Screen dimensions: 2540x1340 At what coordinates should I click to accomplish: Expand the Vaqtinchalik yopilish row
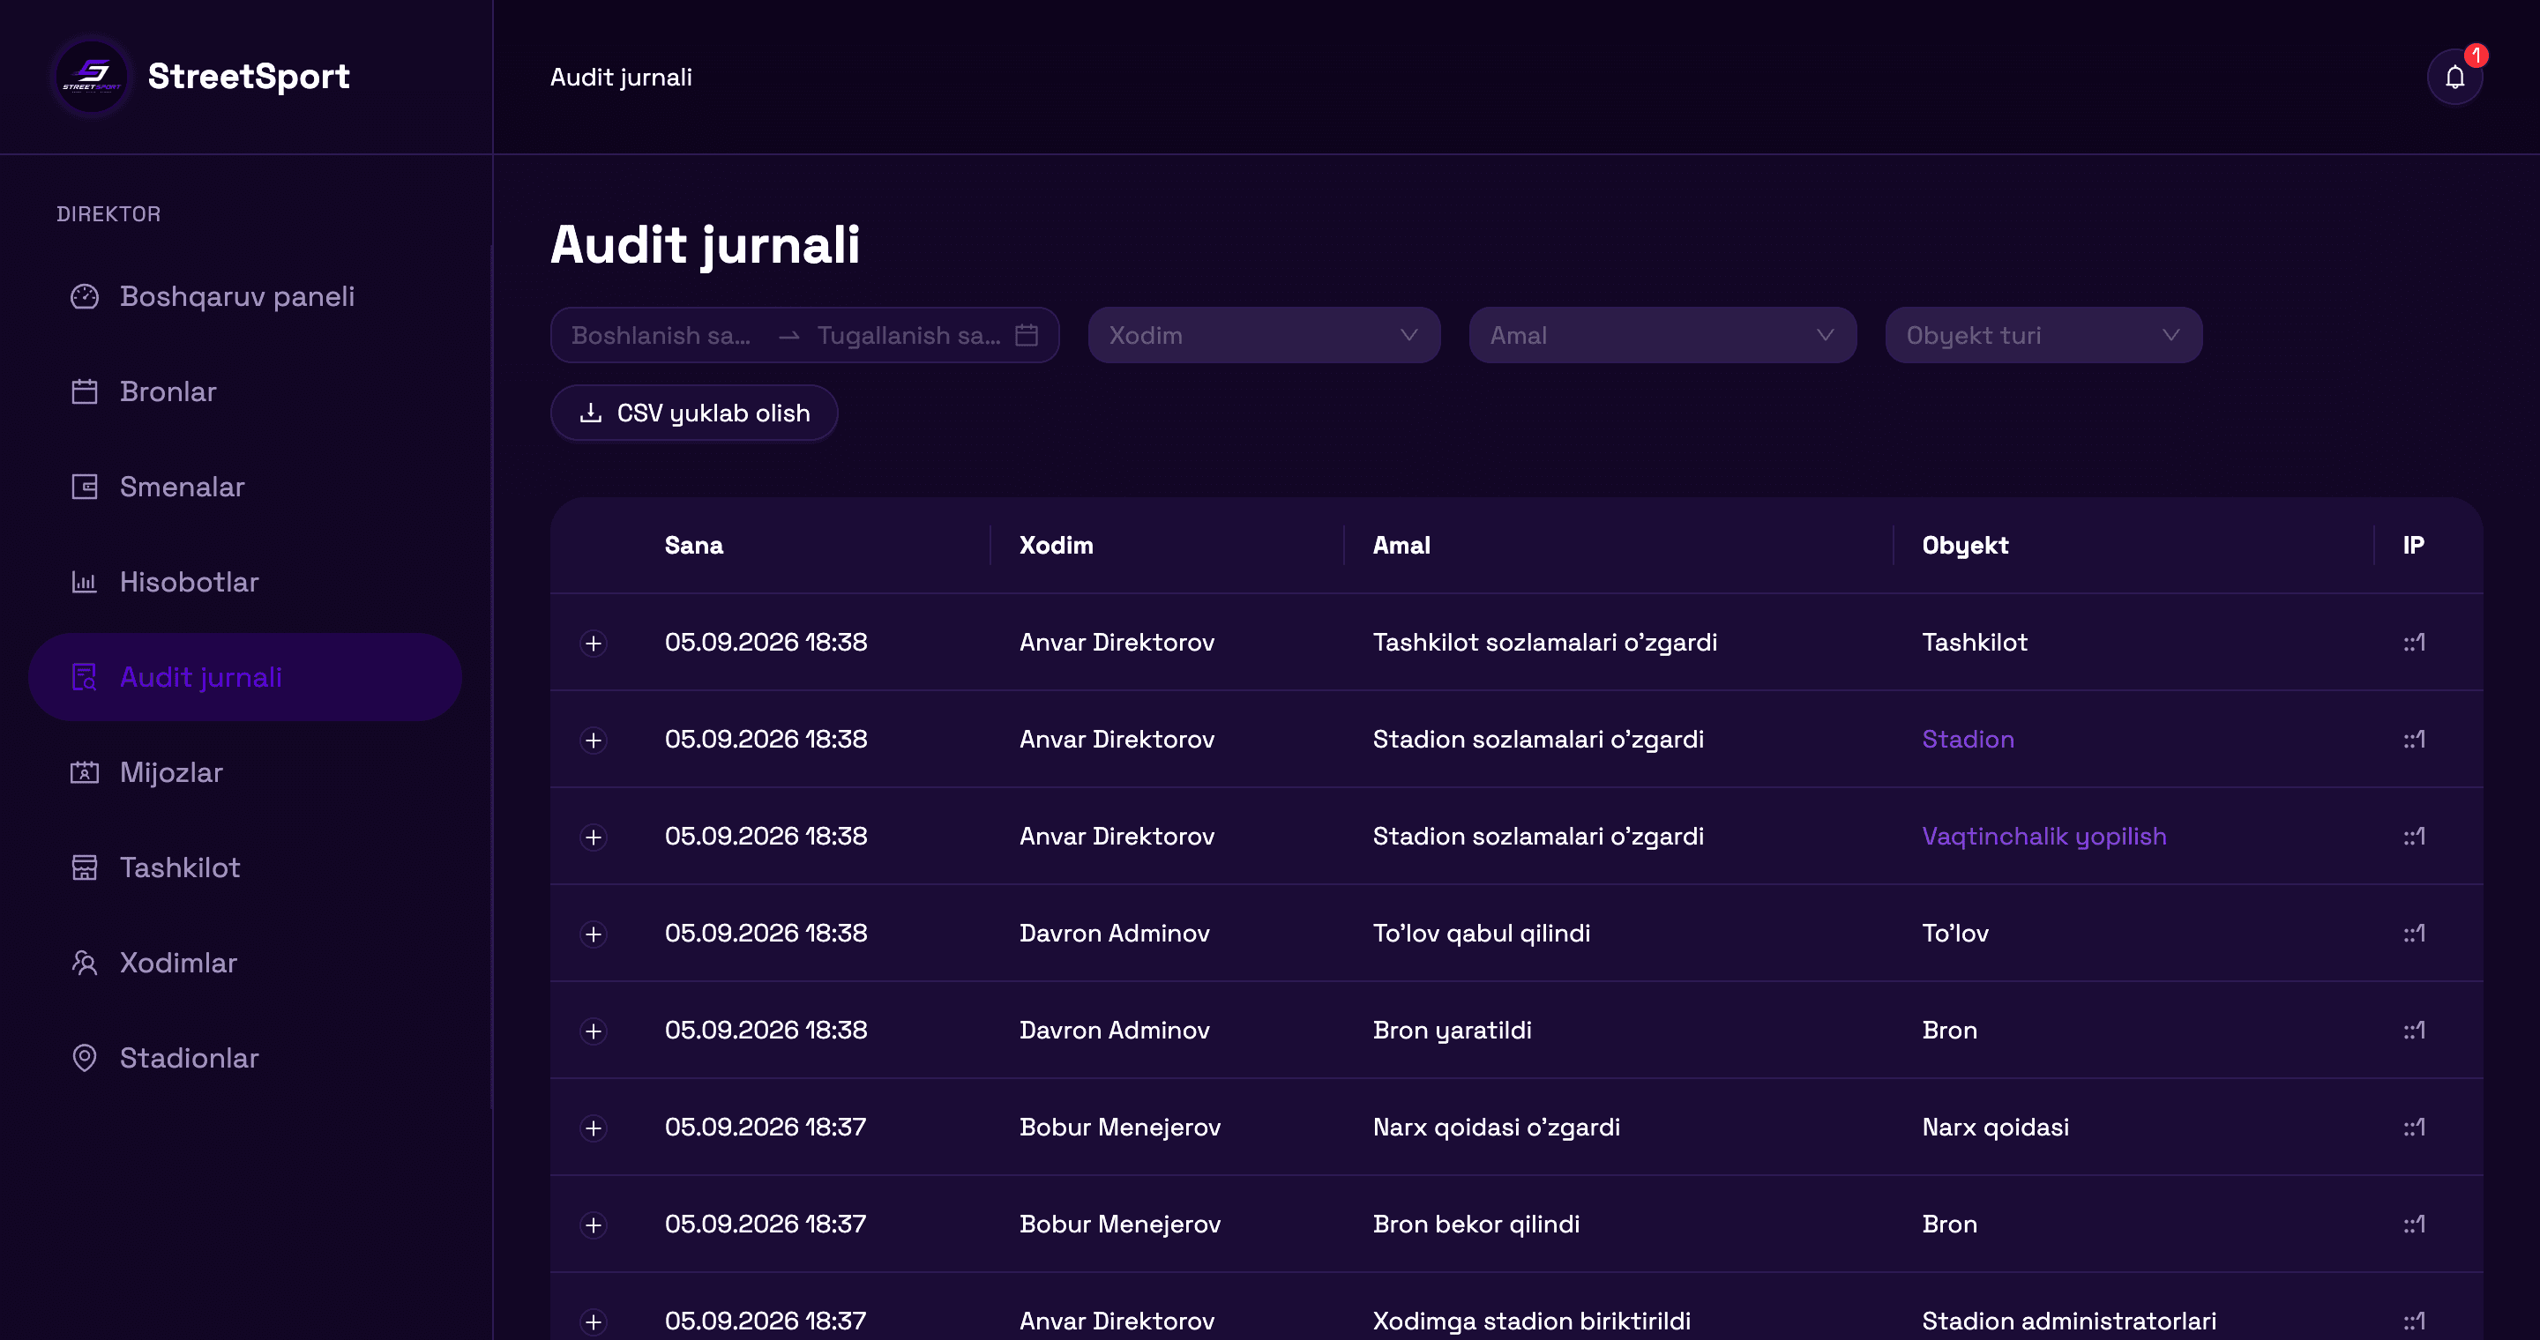pyautogui.click(x=594, y=837)
